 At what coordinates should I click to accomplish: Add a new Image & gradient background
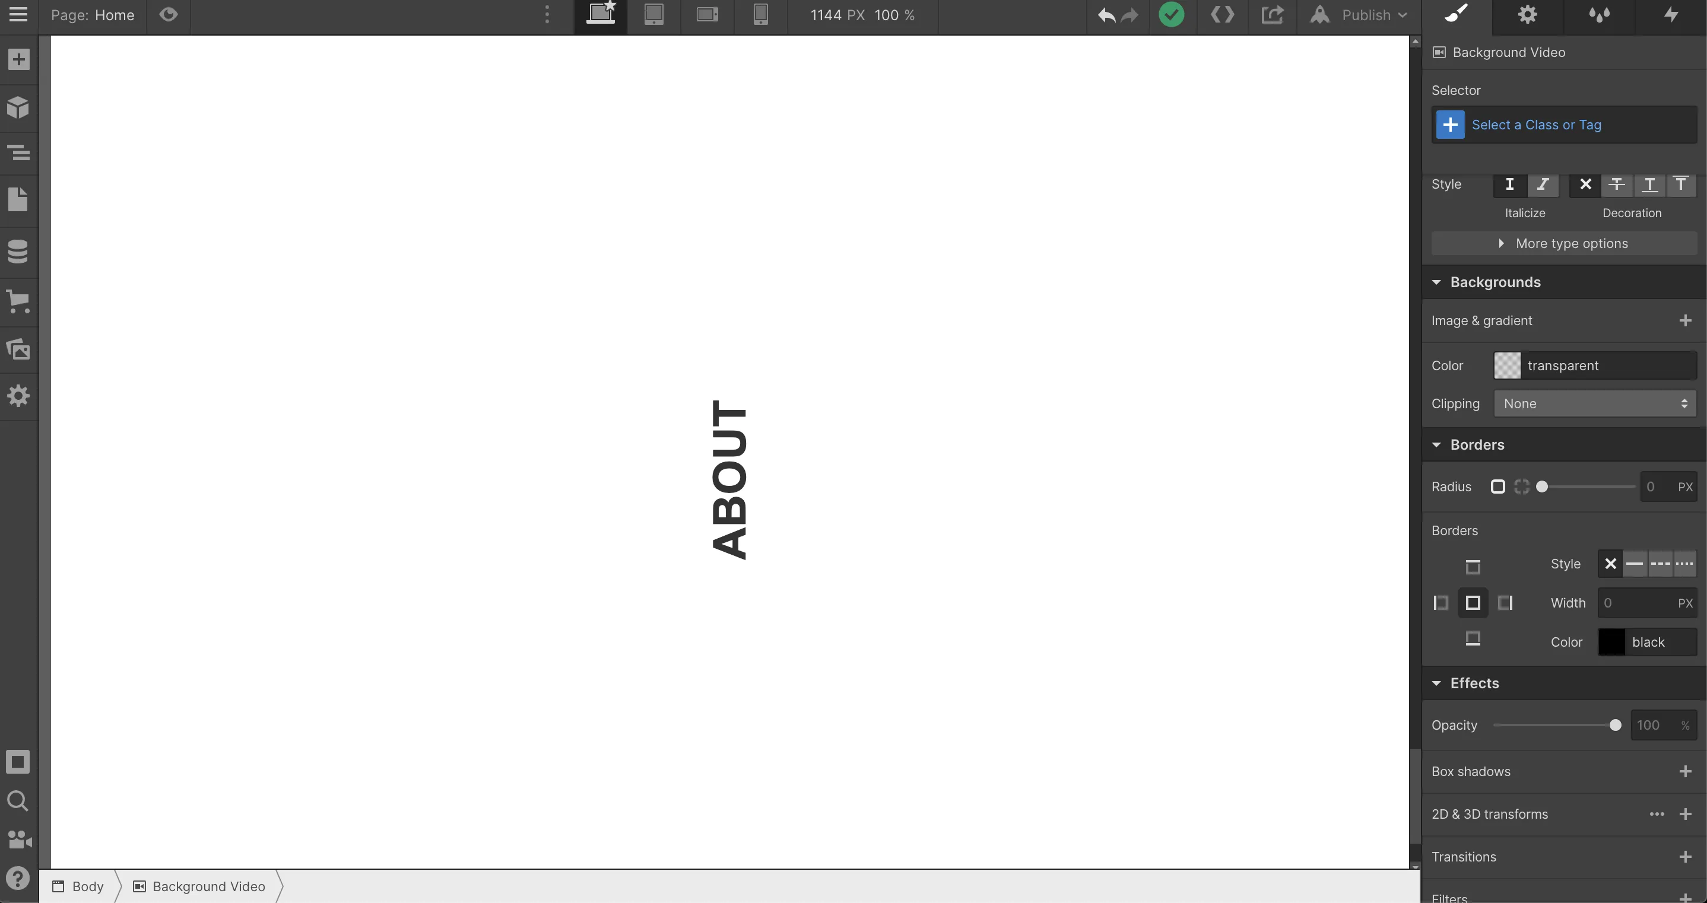[x=1688, y=320]
